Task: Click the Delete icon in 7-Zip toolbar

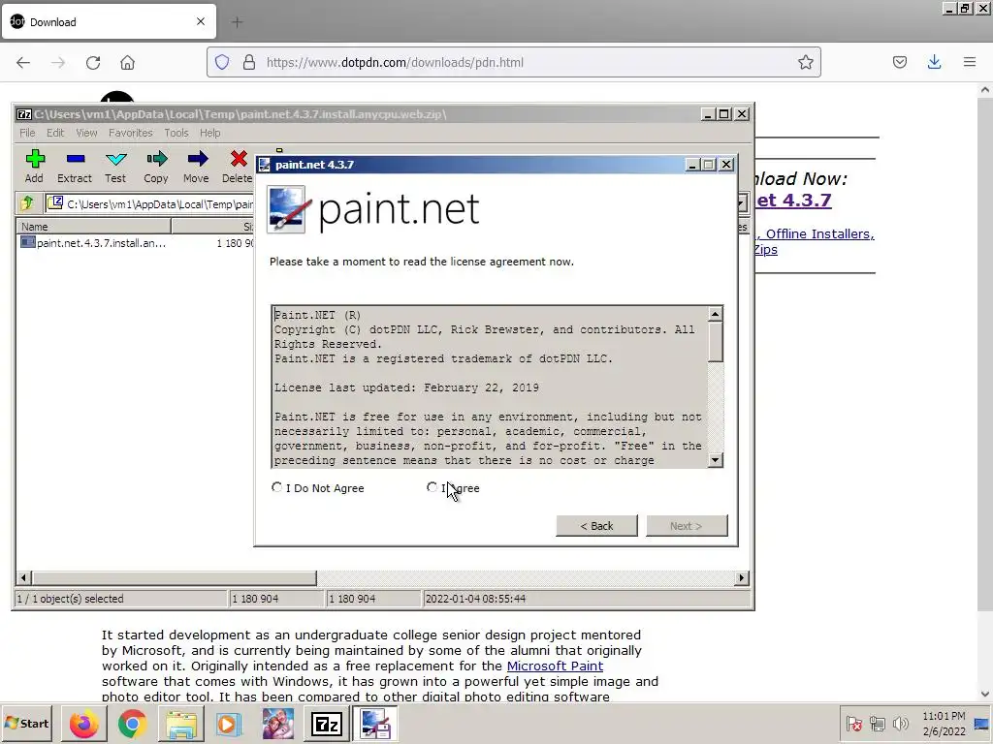Action: 238,167
